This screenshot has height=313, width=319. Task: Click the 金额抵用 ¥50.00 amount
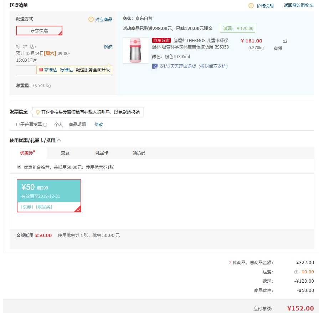[43, 236]
